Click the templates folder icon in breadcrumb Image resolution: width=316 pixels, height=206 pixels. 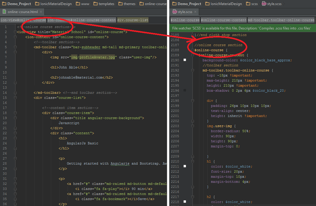pos(96,4)
